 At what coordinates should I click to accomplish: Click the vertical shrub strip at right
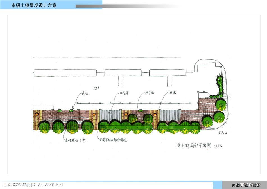tap(220, 85)
